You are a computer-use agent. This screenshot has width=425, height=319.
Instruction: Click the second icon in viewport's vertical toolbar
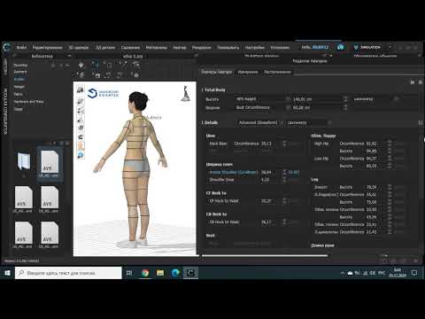81,101
